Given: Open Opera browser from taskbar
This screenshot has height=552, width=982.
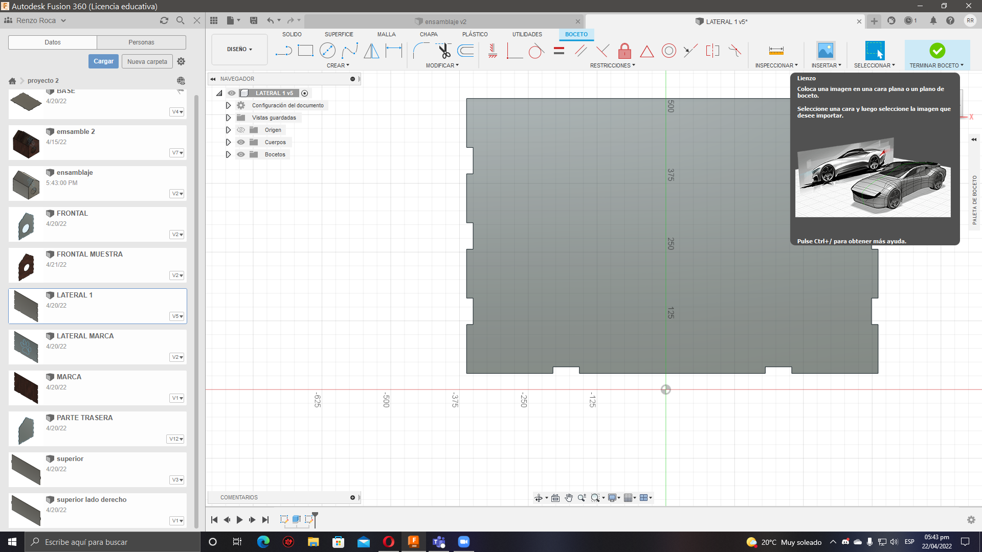Looking at the screenshot, I should [x=389, y=542].
